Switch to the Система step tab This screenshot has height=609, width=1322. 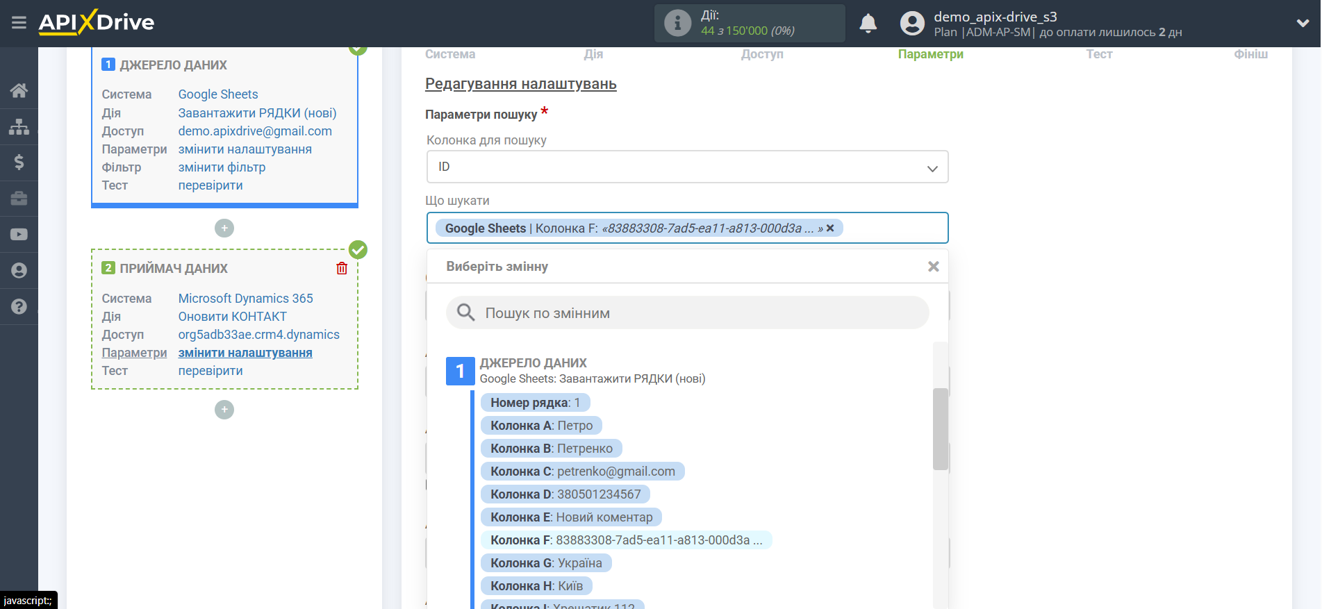coord(450,54)
